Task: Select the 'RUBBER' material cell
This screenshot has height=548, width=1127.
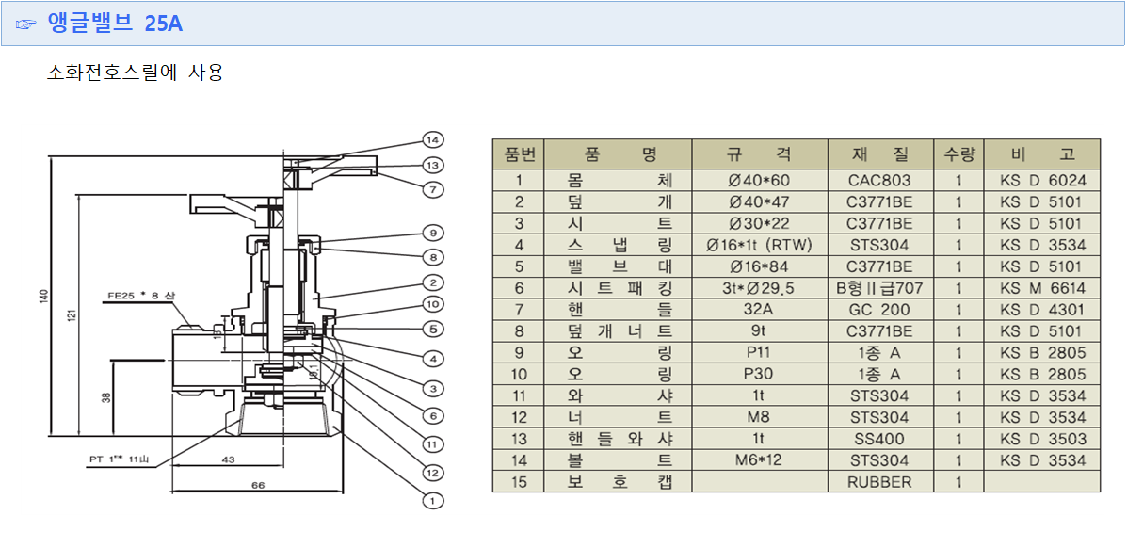Action: click(880, 482)
